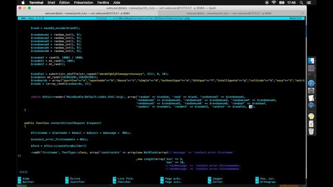Screen dimensions: 333x187
Task: Place cursor on the $rand = base64_encode line
Action: click(x=55, y=28)
